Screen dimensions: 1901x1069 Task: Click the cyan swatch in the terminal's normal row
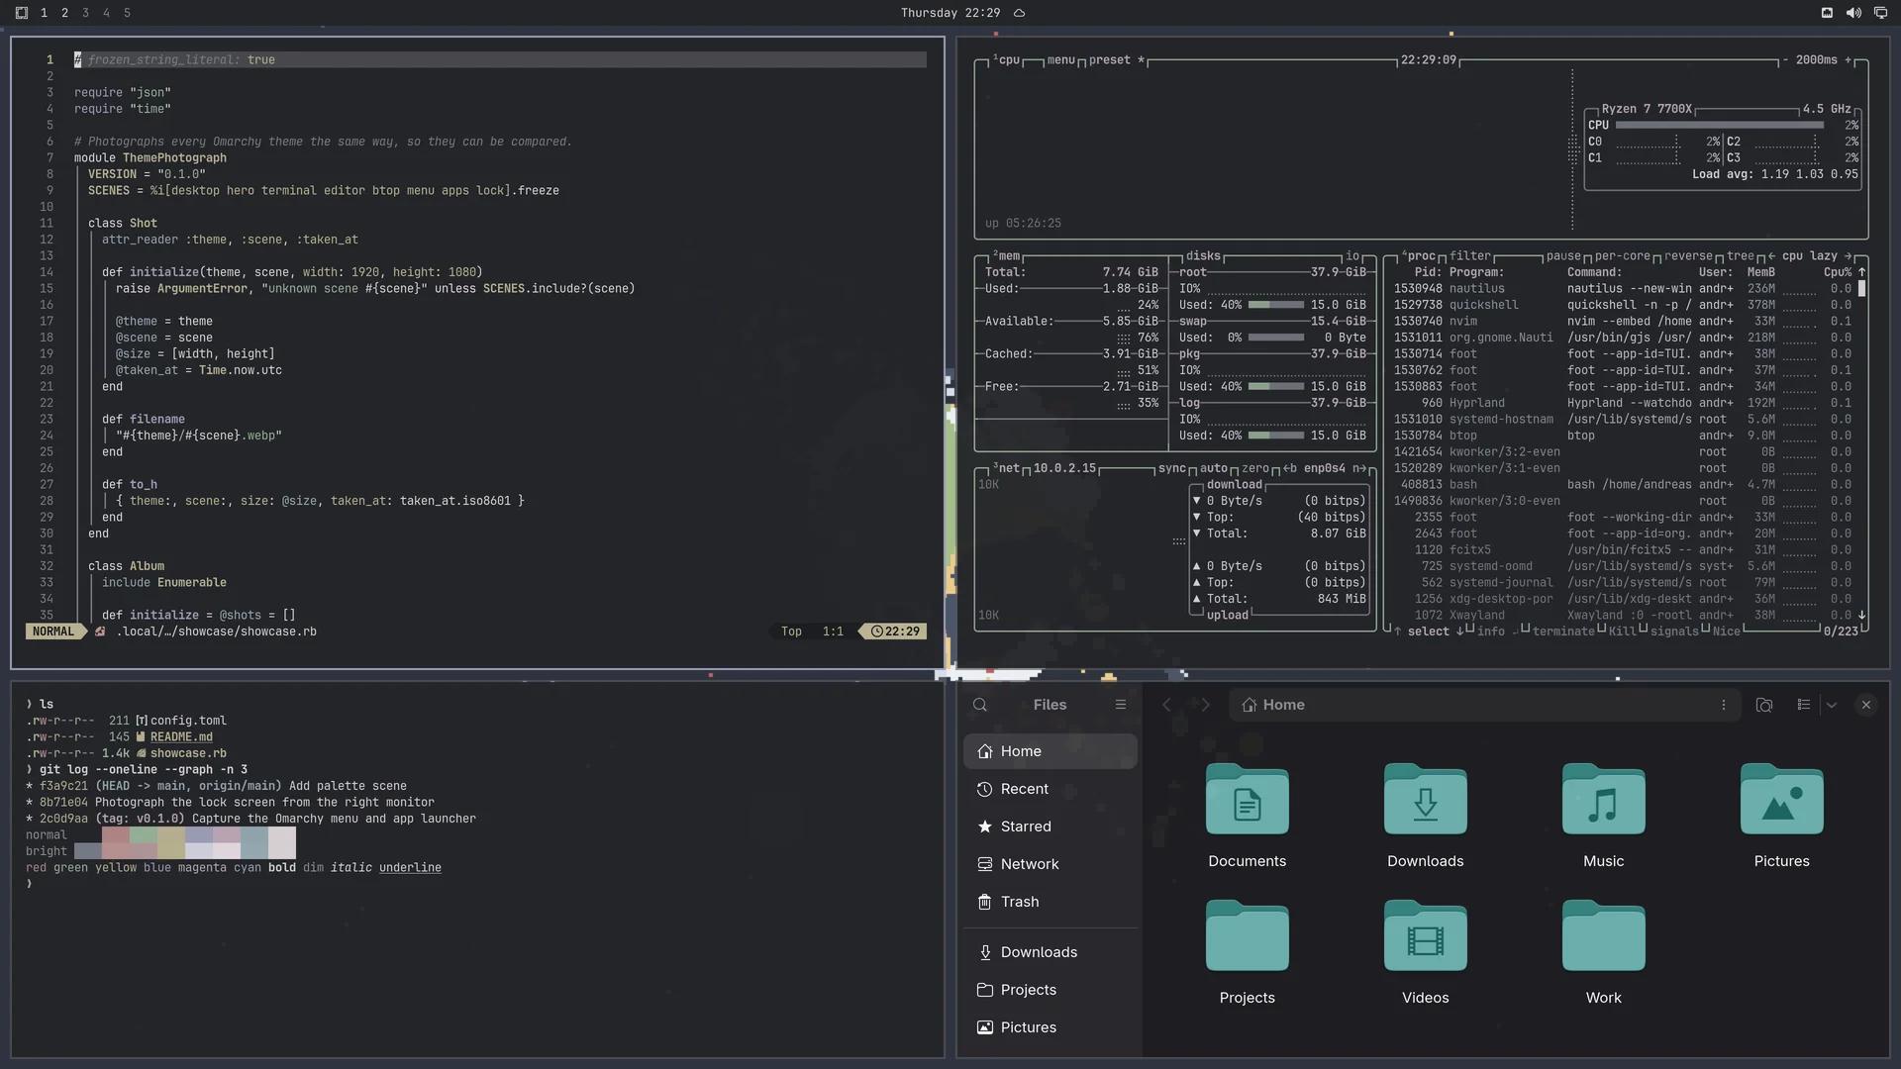[254, 835]
